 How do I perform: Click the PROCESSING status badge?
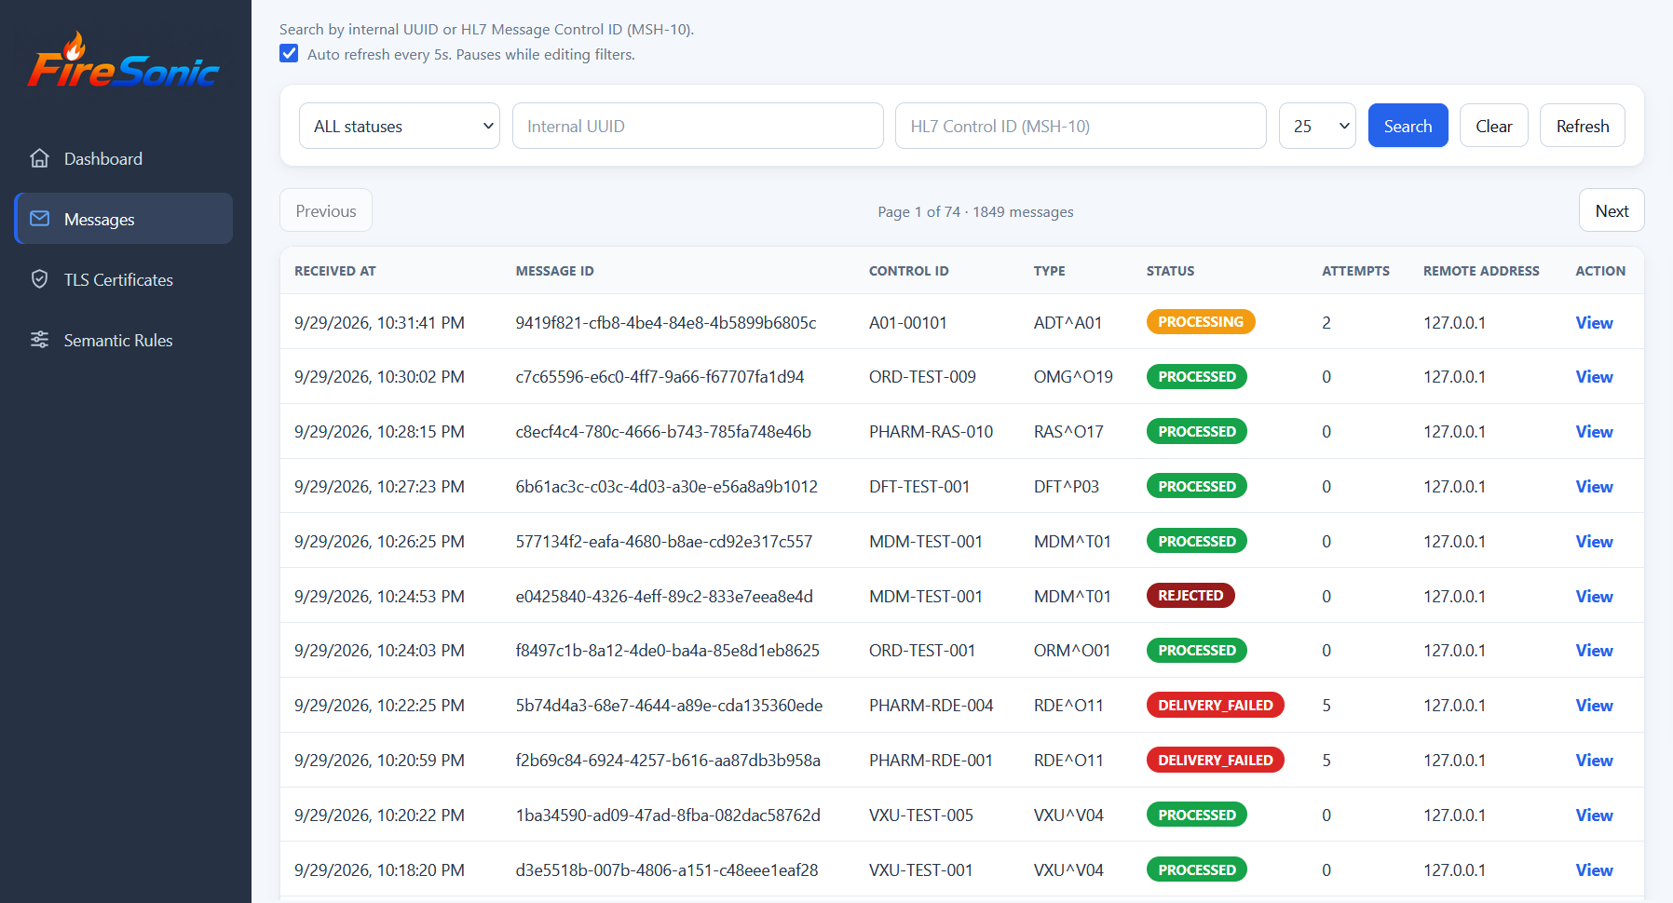click(x=1201, y=321)
